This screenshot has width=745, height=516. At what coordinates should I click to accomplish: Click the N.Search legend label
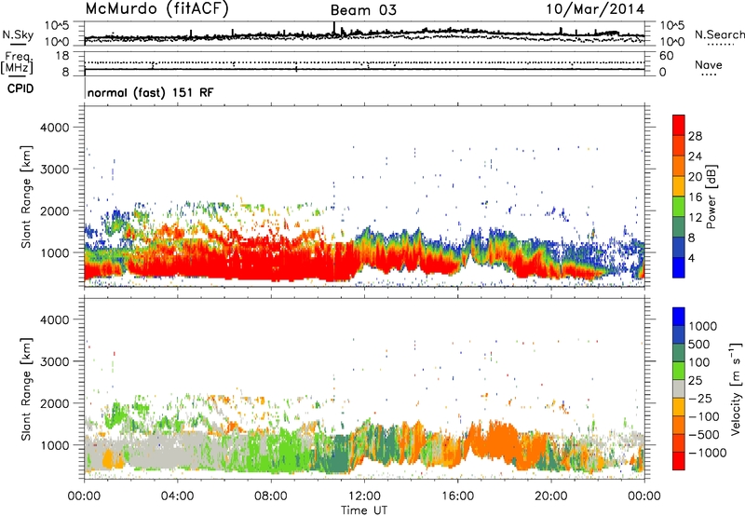coord(719,34)
